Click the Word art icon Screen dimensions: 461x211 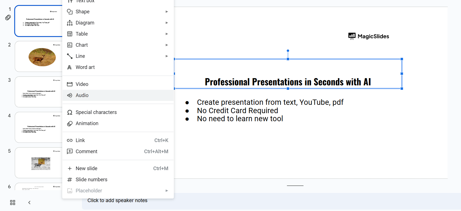click(x=70, y=67)
